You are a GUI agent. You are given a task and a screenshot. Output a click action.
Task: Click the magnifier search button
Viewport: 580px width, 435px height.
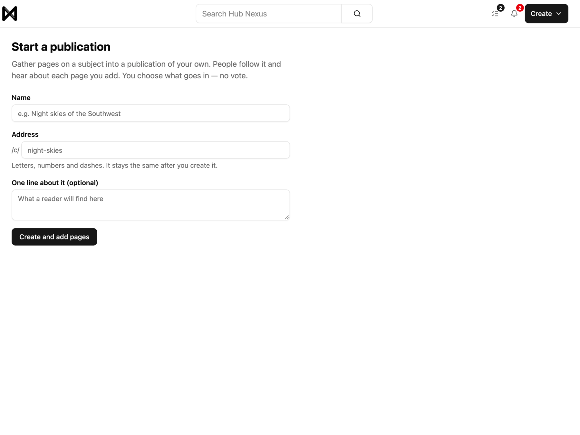(357, 14)
